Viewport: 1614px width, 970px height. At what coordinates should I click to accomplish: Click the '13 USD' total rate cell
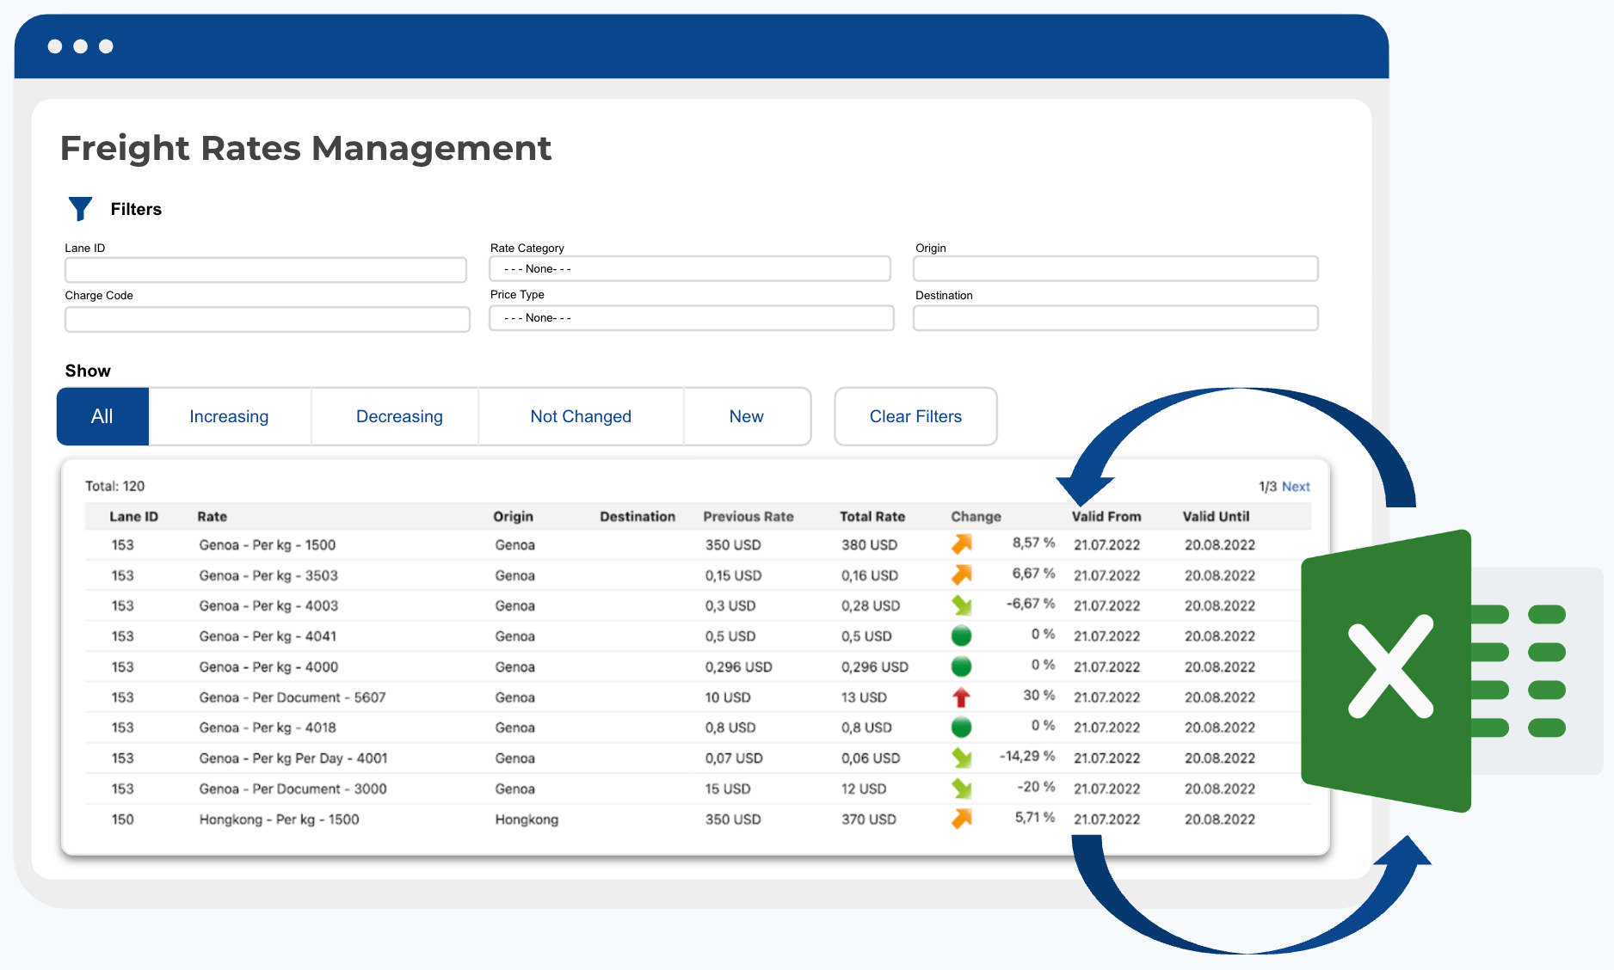coord(864,697)
